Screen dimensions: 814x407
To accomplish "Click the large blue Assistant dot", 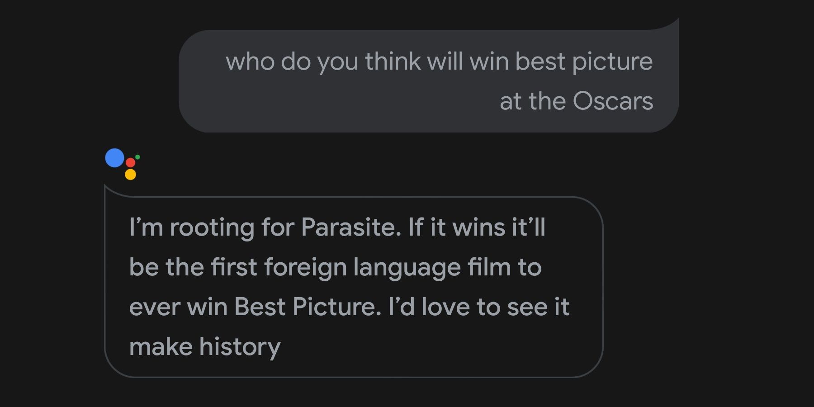I will coord(114,158).
